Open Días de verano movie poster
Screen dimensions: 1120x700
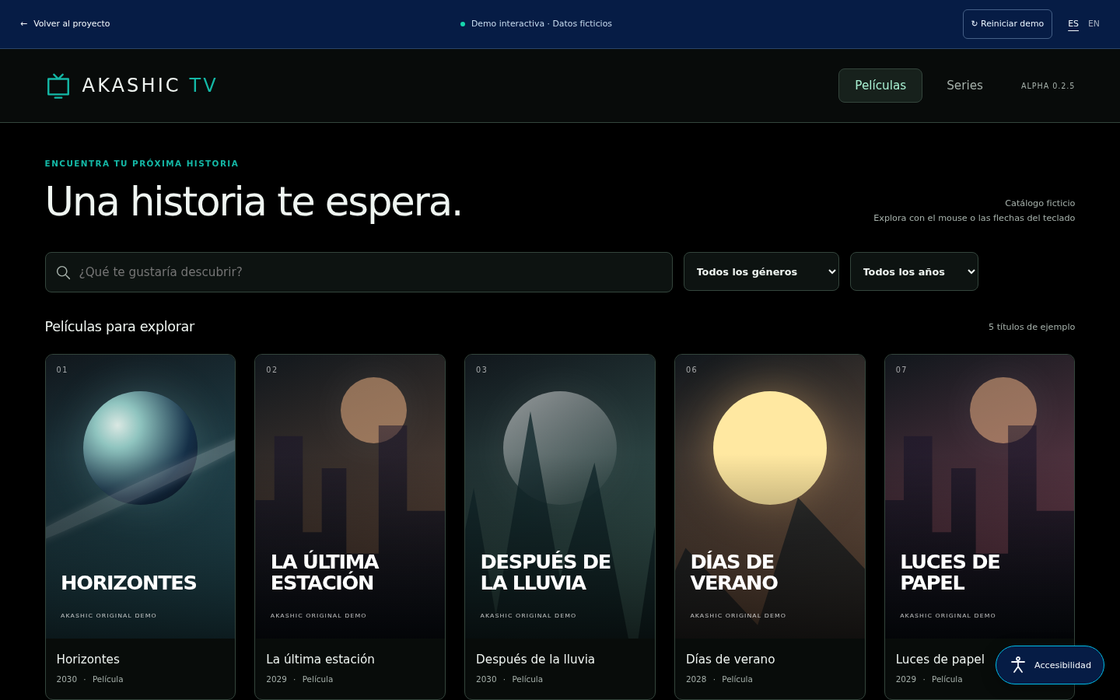click(770, 496)
